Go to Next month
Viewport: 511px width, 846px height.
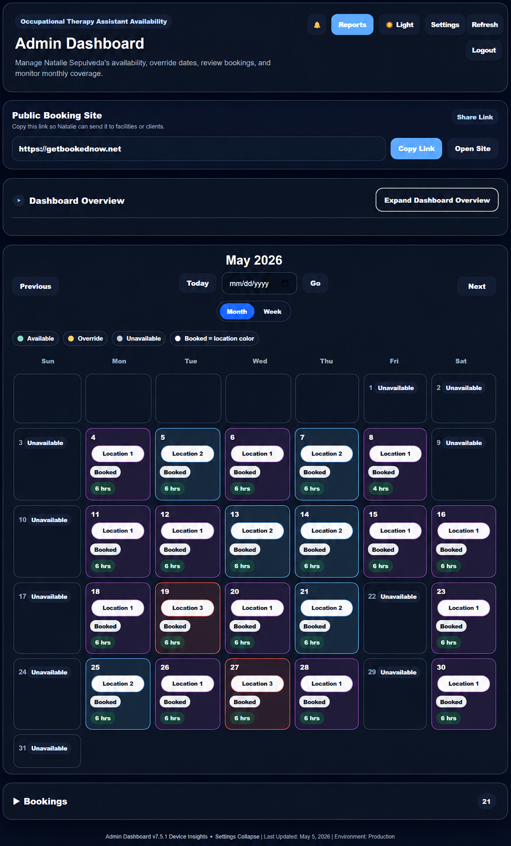tap(477, 286)
